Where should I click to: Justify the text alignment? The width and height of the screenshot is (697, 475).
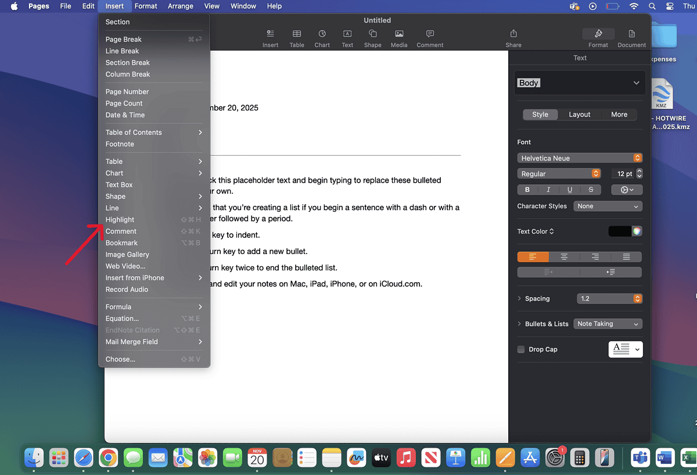[626, 256]
